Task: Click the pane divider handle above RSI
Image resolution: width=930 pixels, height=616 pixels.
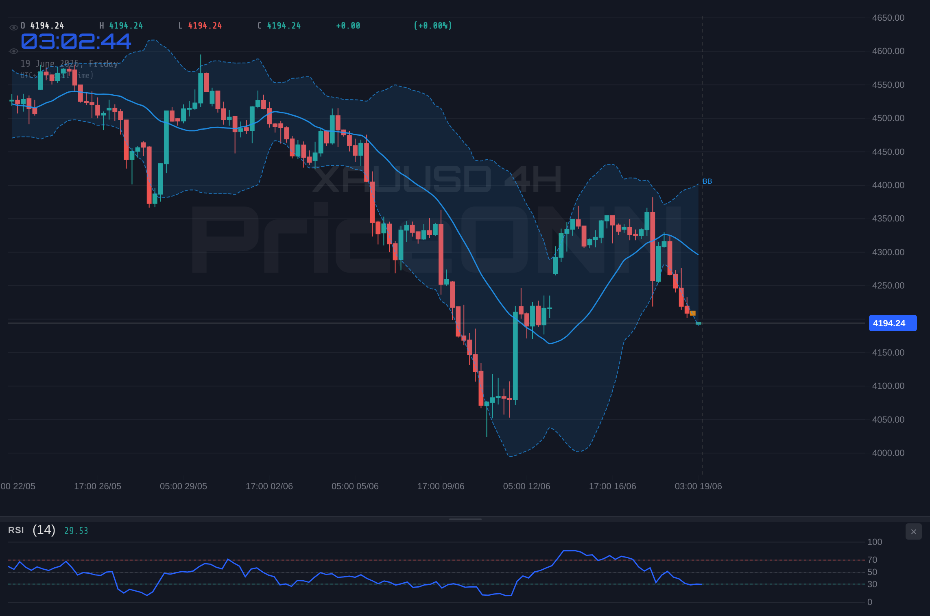Action: tap(465, 519)
